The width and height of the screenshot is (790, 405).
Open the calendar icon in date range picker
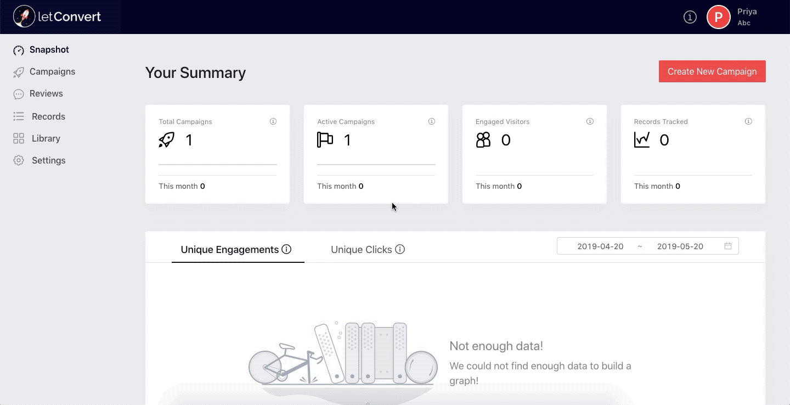pyautogui.click(x=728, y=246)
